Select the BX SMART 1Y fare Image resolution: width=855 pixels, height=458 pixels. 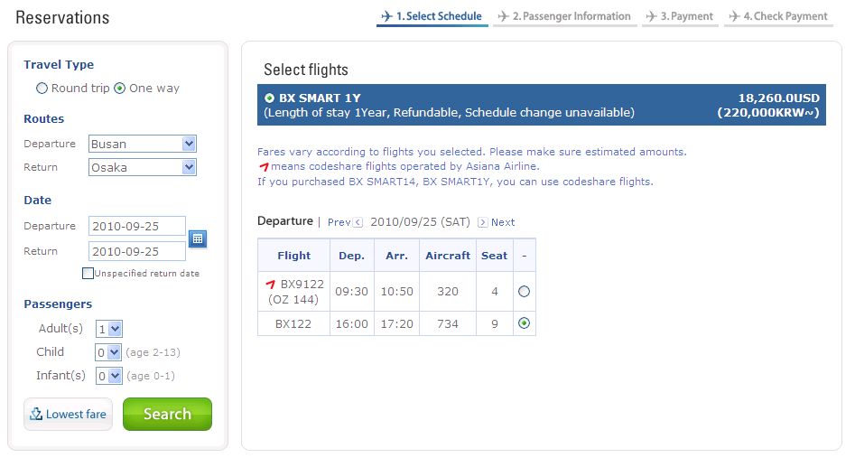coord(270,98)
